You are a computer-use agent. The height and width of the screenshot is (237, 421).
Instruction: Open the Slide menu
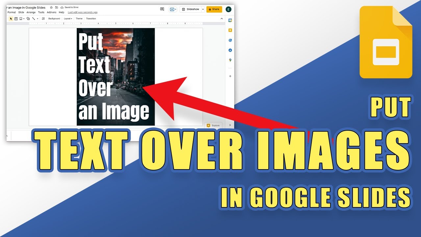21,13
